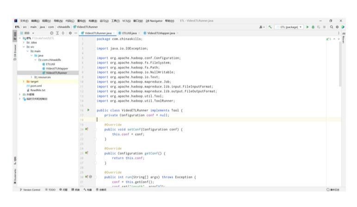The height and width of the screenshot is (207, 357).
Task: Select VideoETLMapper in project tree
Action: click(56, 68)
